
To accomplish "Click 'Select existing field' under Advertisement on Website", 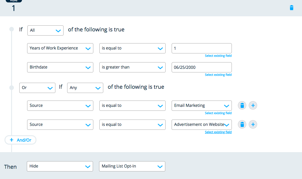I will click(218, 132).
